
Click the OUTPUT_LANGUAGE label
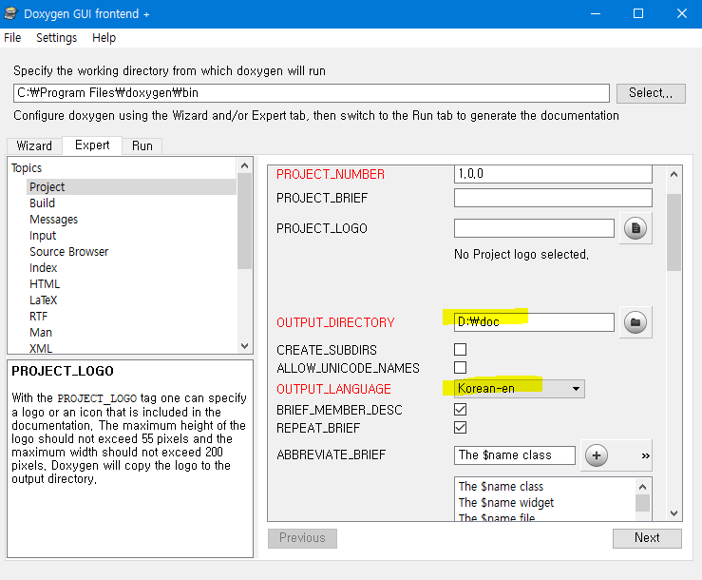coord(333,389)
